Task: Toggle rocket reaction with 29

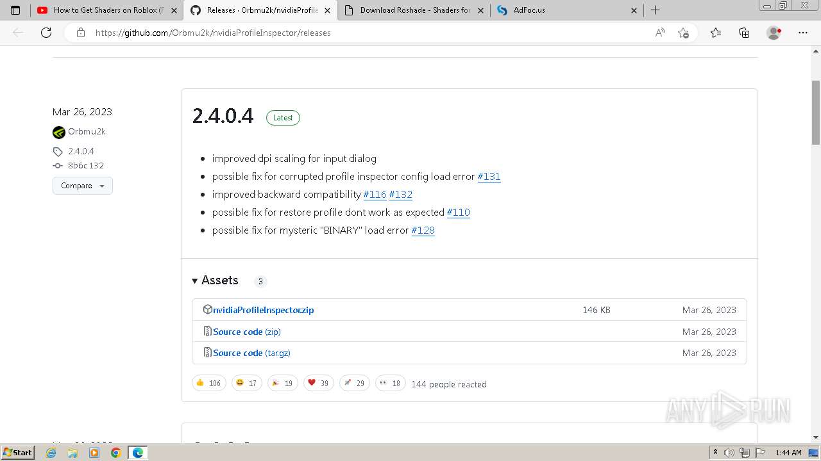Action: 354,383
